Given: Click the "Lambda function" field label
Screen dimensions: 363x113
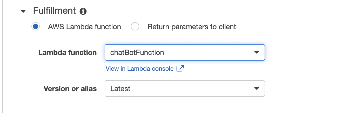Looking at the screenshot, I should pyautogui.click(x=68, y=53).
